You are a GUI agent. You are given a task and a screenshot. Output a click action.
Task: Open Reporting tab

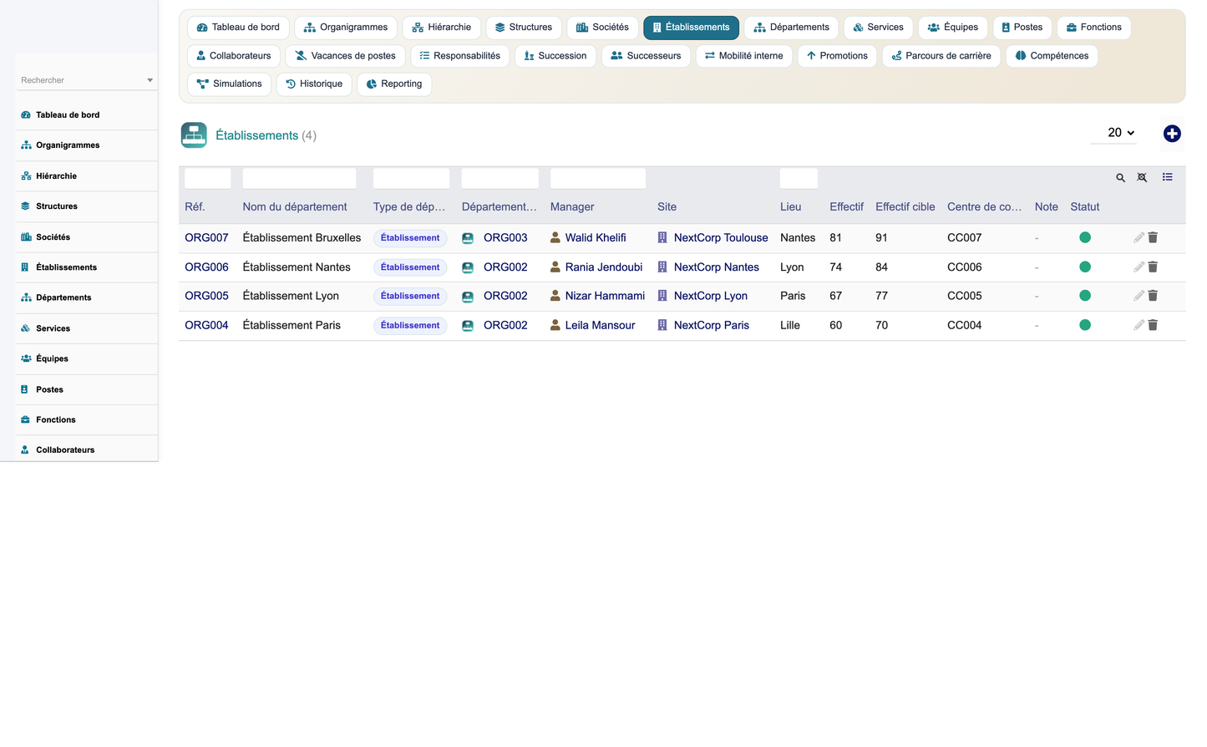coord(394,84)
